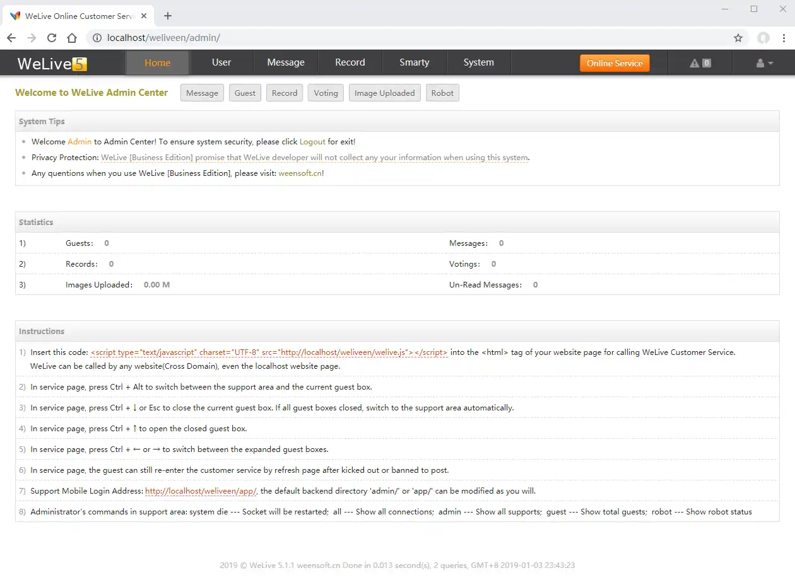795x580 pixels.
Task: Click the Image Uploaded button
Action: [x=385, y=93]
